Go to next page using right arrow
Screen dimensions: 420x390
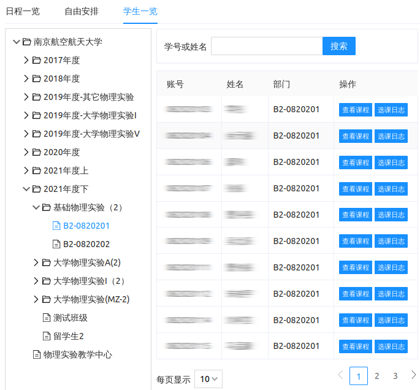coord(413,375)
